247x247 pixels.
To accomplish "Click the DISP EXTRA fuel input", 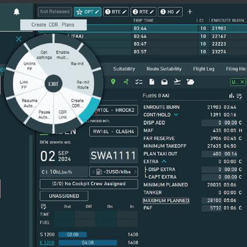I will [212, 169].
